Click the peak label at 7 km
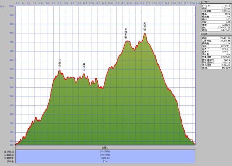Image resolution: width=232 pixels, height=166 pixels. [x=59, y=61]
